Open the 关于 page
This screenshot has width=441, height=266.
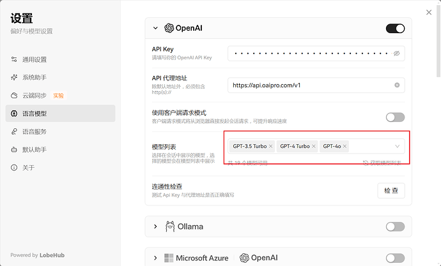click(x=60, y=168)
